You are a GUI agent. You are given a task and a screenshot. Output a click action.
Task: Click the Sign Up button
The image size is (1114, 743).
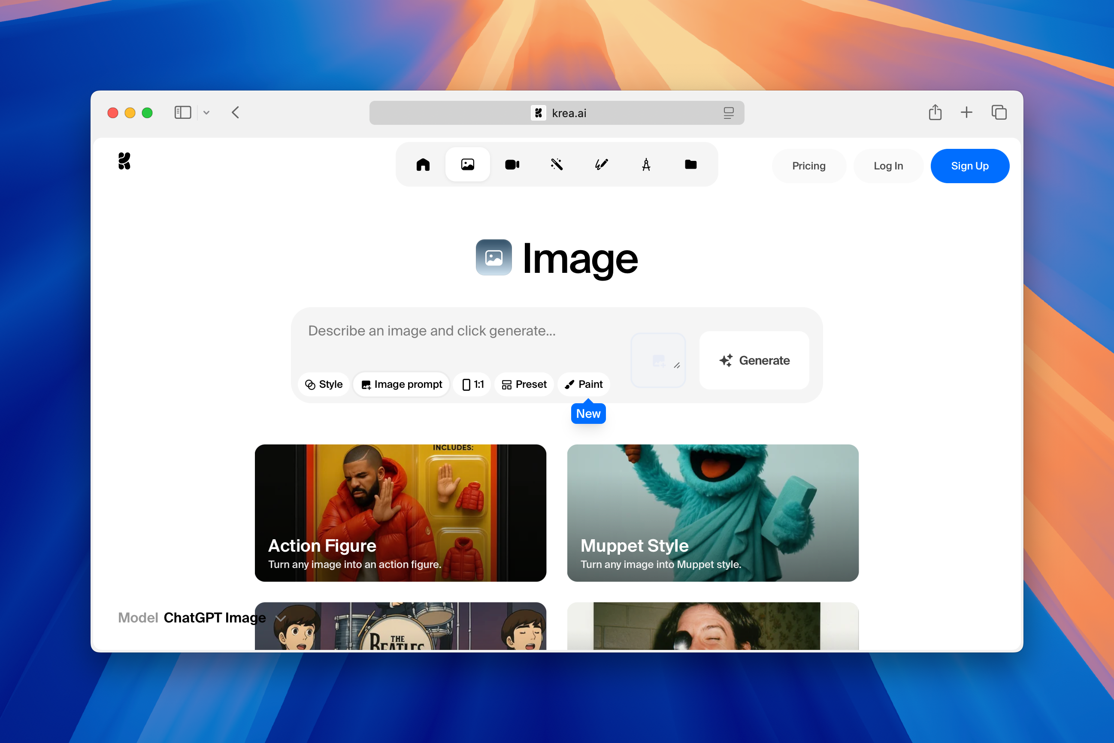click(969, 166)
